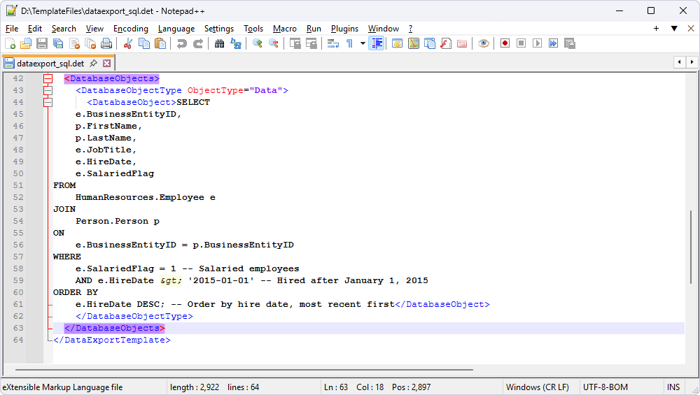Open the Window menu
The image size is (700, 395).
coord(384,29)
